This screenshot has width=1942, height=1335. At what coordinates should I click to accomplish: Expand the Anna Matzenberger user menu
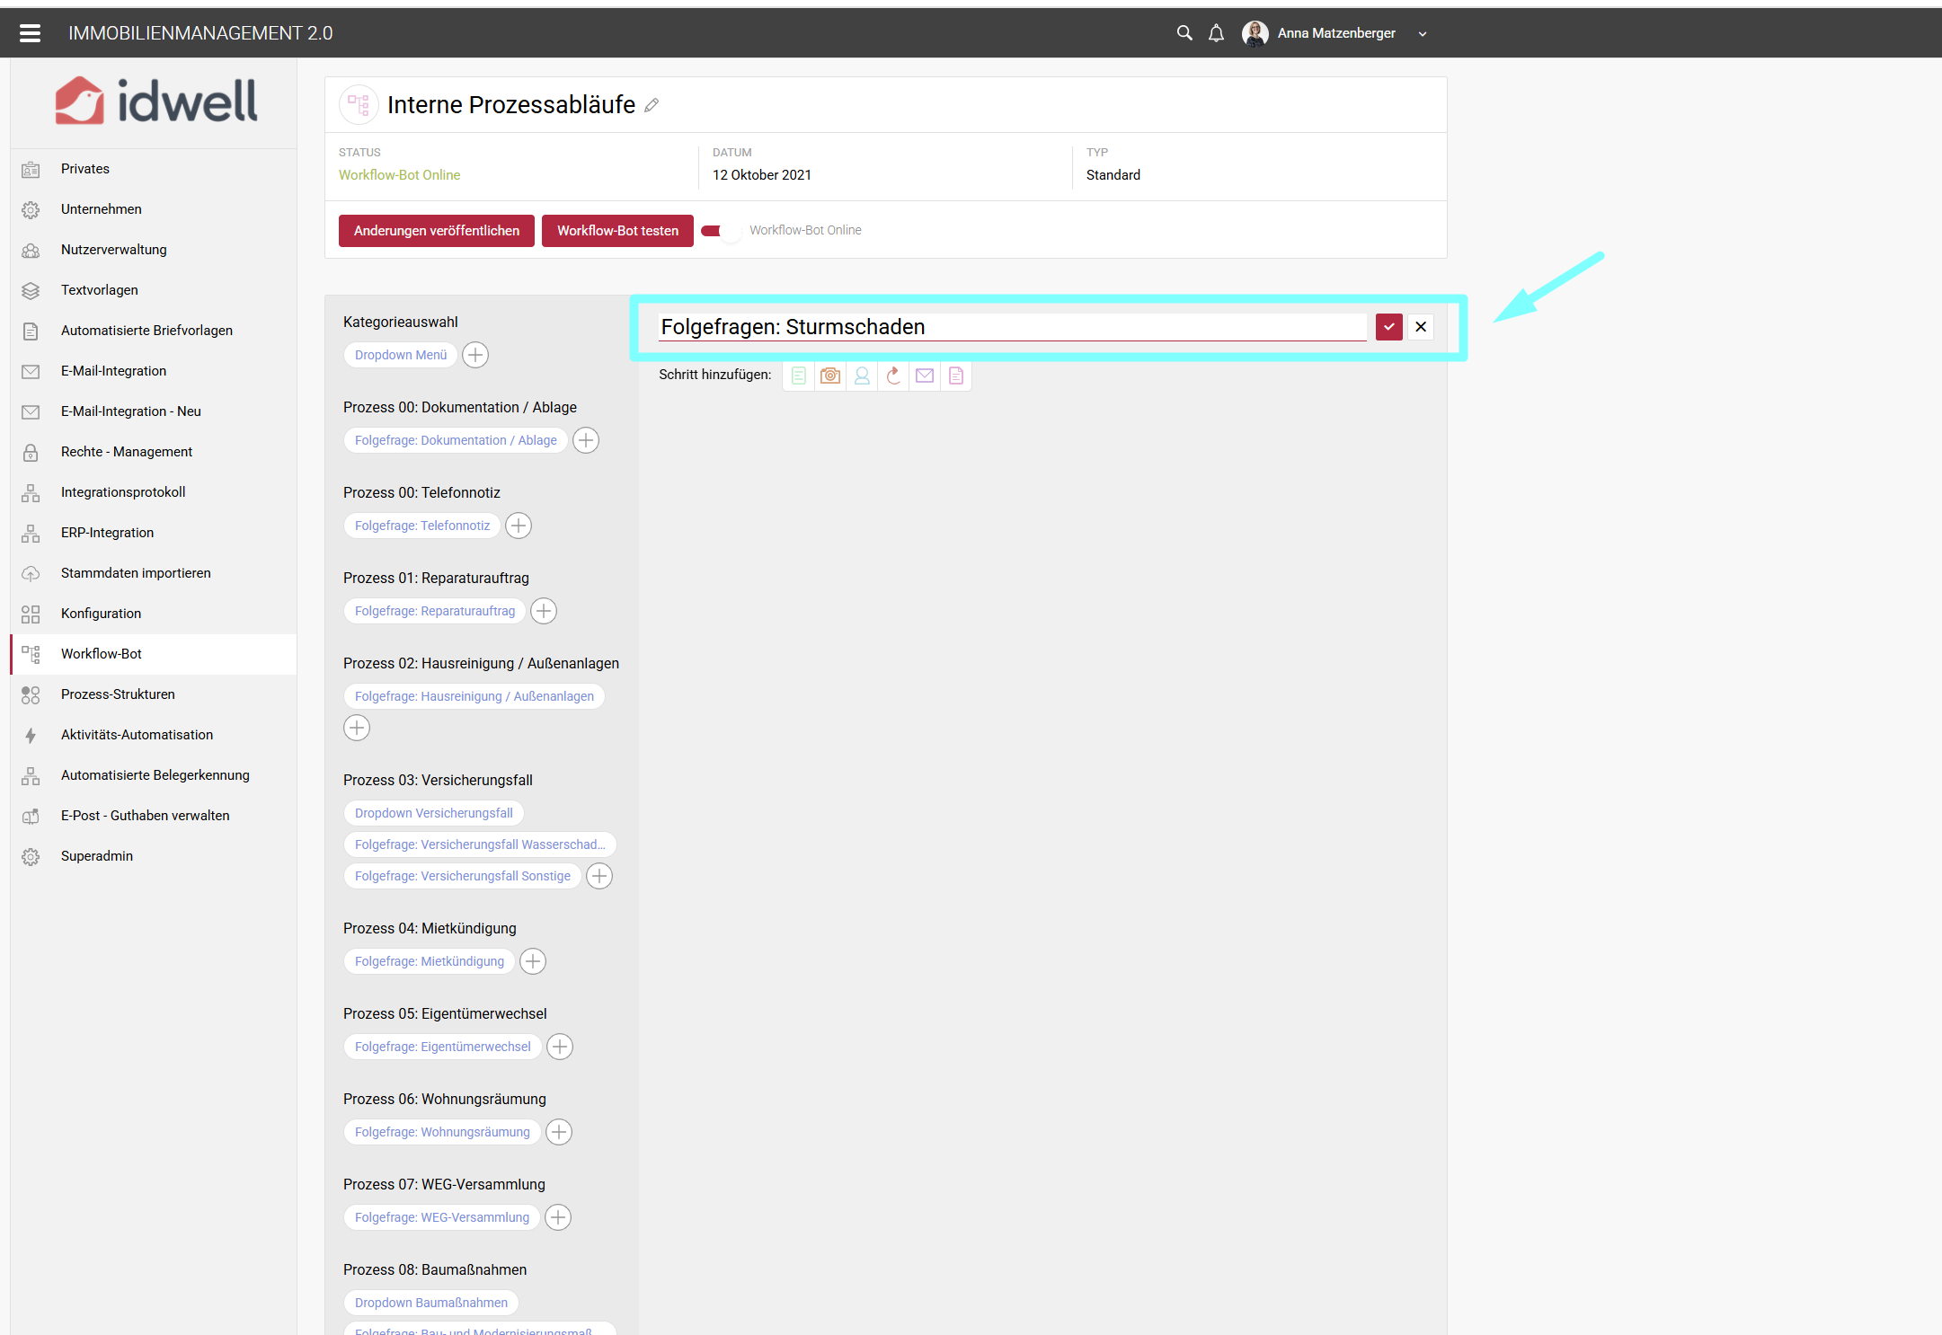tap(1423, 34)
